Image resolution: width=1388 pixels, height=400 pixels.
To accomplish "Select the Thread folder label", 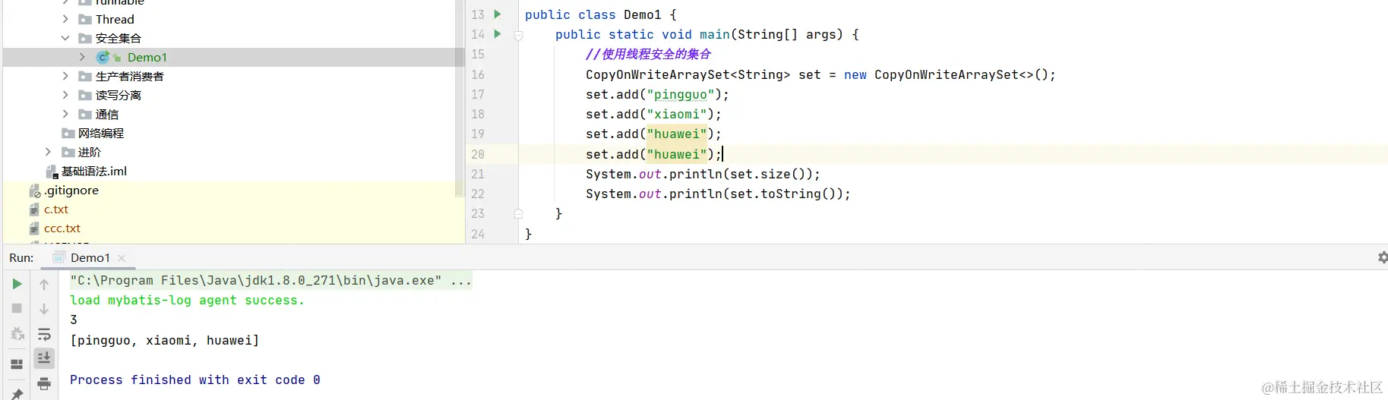I will click(x=115, y=20).
